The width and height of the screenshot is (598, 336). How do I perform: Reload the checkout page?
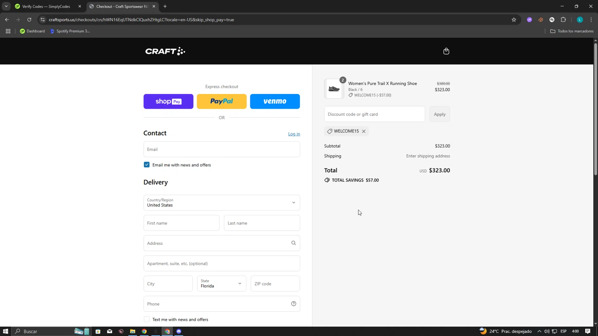click(x=29, y=20)
